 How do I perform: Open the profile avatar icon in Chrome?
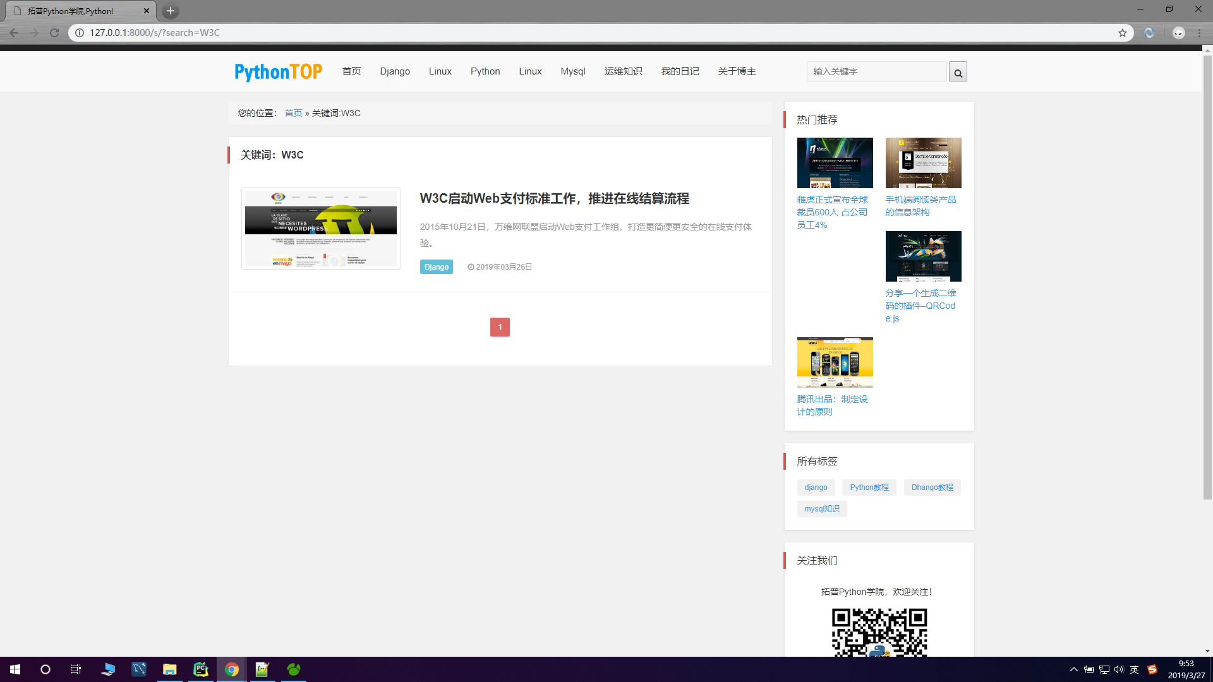click(1179, 33)
